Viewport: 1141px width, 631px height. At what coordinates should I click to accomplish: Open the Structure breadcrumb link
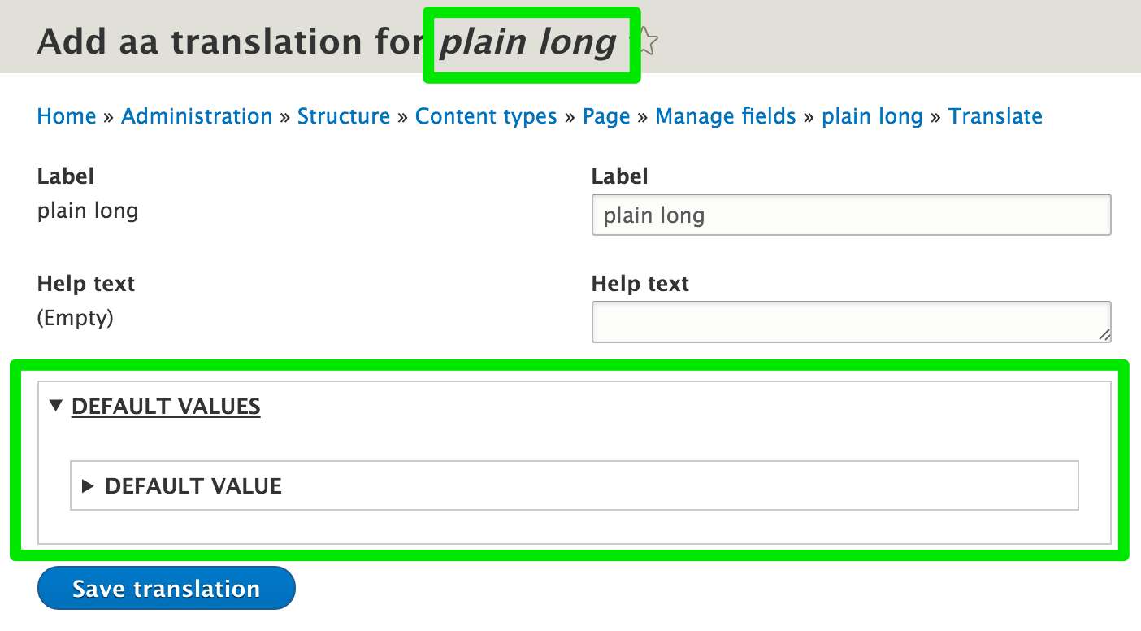[x=344, y=116]
